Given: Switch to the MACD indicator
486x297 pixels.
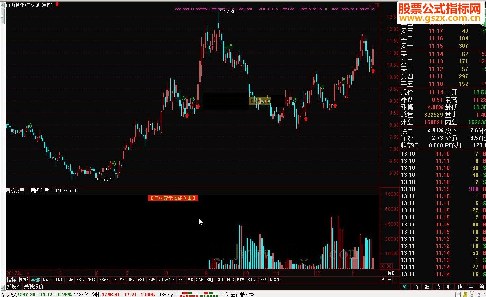Looking at the screenshot, I should [x=48, y=280].
